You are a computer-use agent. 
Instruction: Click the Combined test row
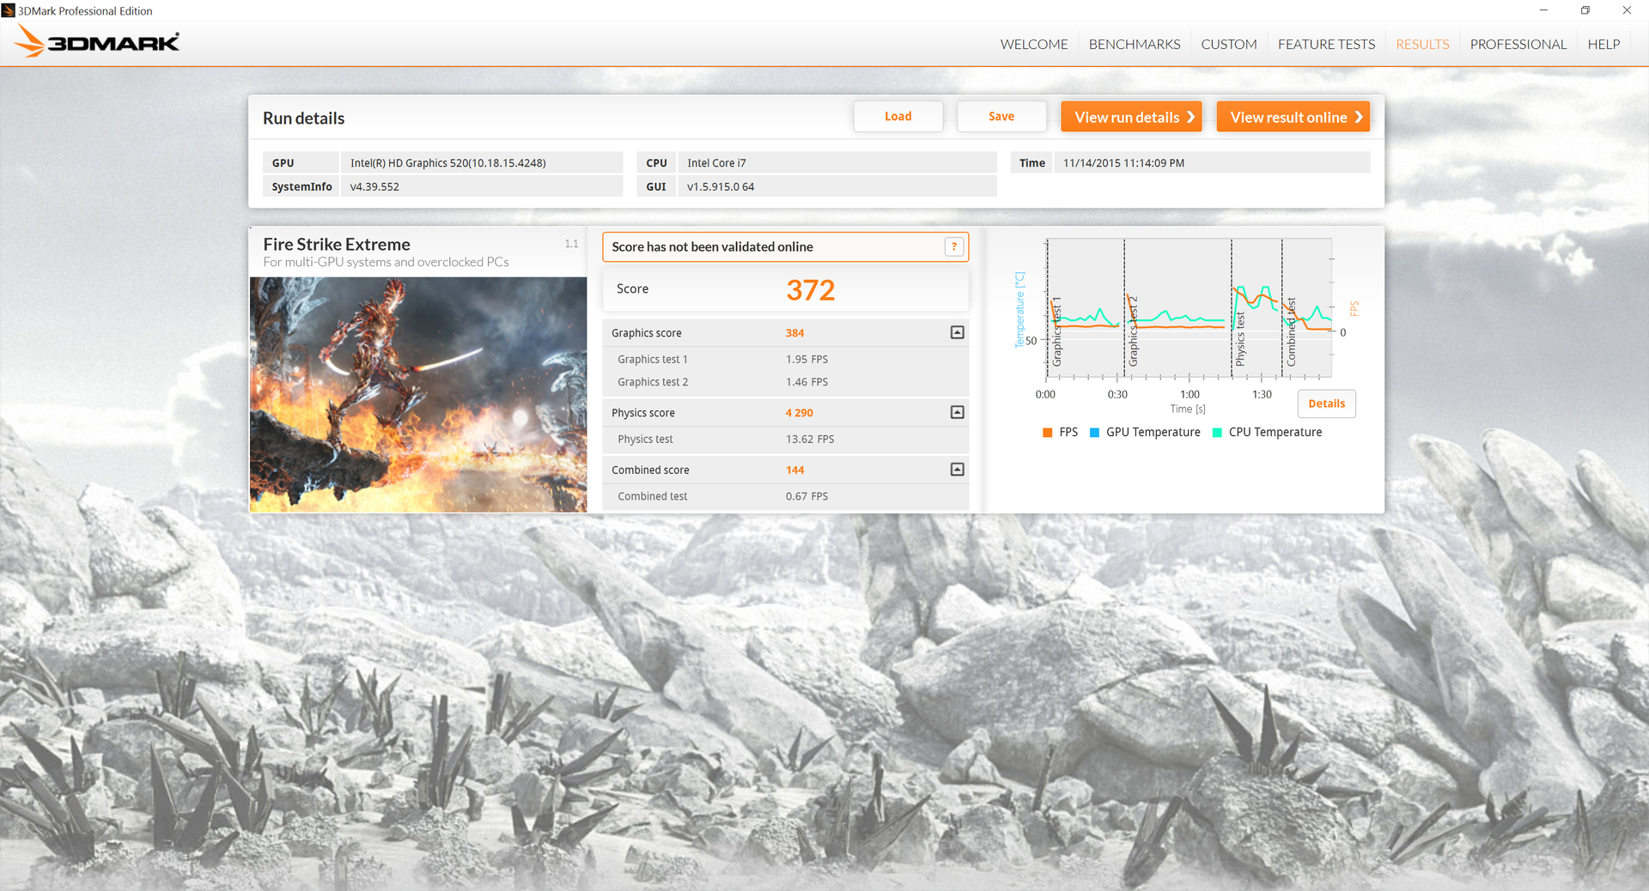(x=785, y=496)
